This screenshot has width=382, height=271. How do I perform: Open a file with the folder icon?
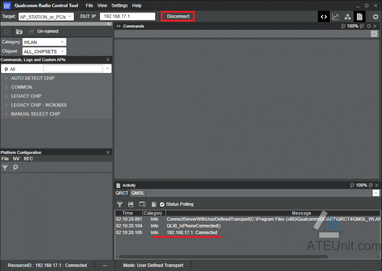pyautogui.click(x=19, y=31)
